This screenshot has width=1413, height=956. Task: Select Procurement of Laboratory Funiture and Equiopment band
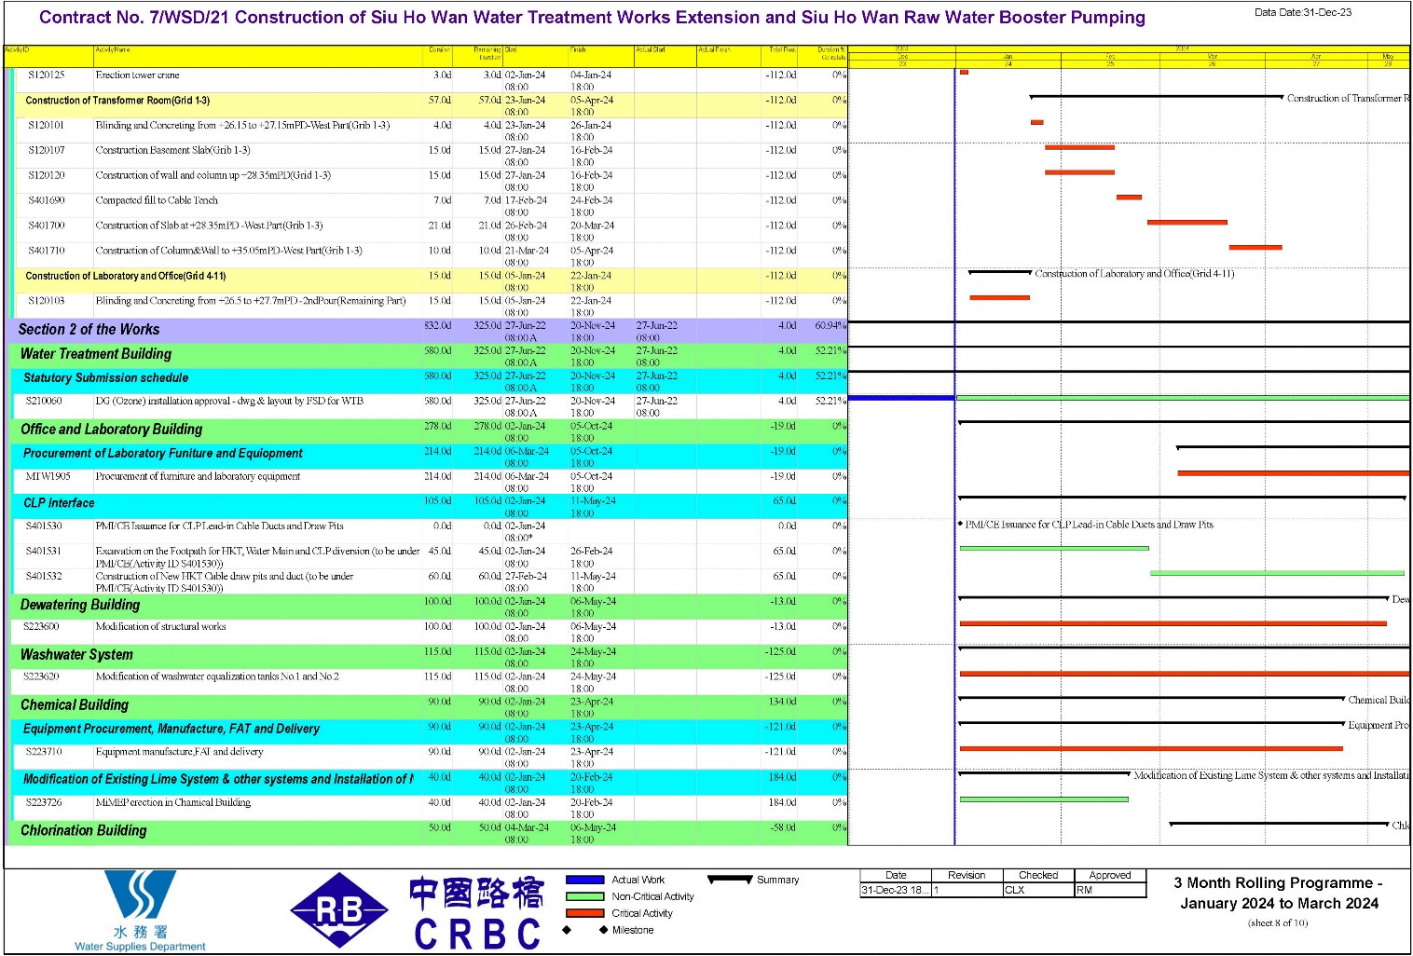pyautogui.click(x=429, y=456)
